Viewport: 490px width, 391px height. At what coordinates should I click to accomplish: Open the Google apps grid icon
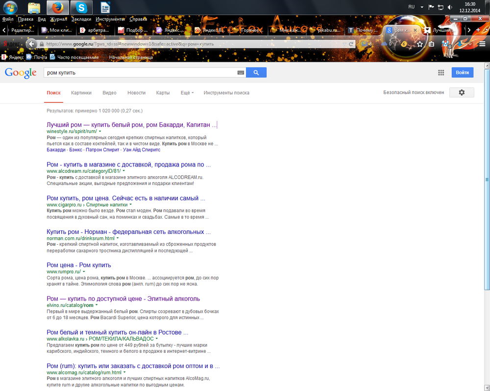point(441,73)
